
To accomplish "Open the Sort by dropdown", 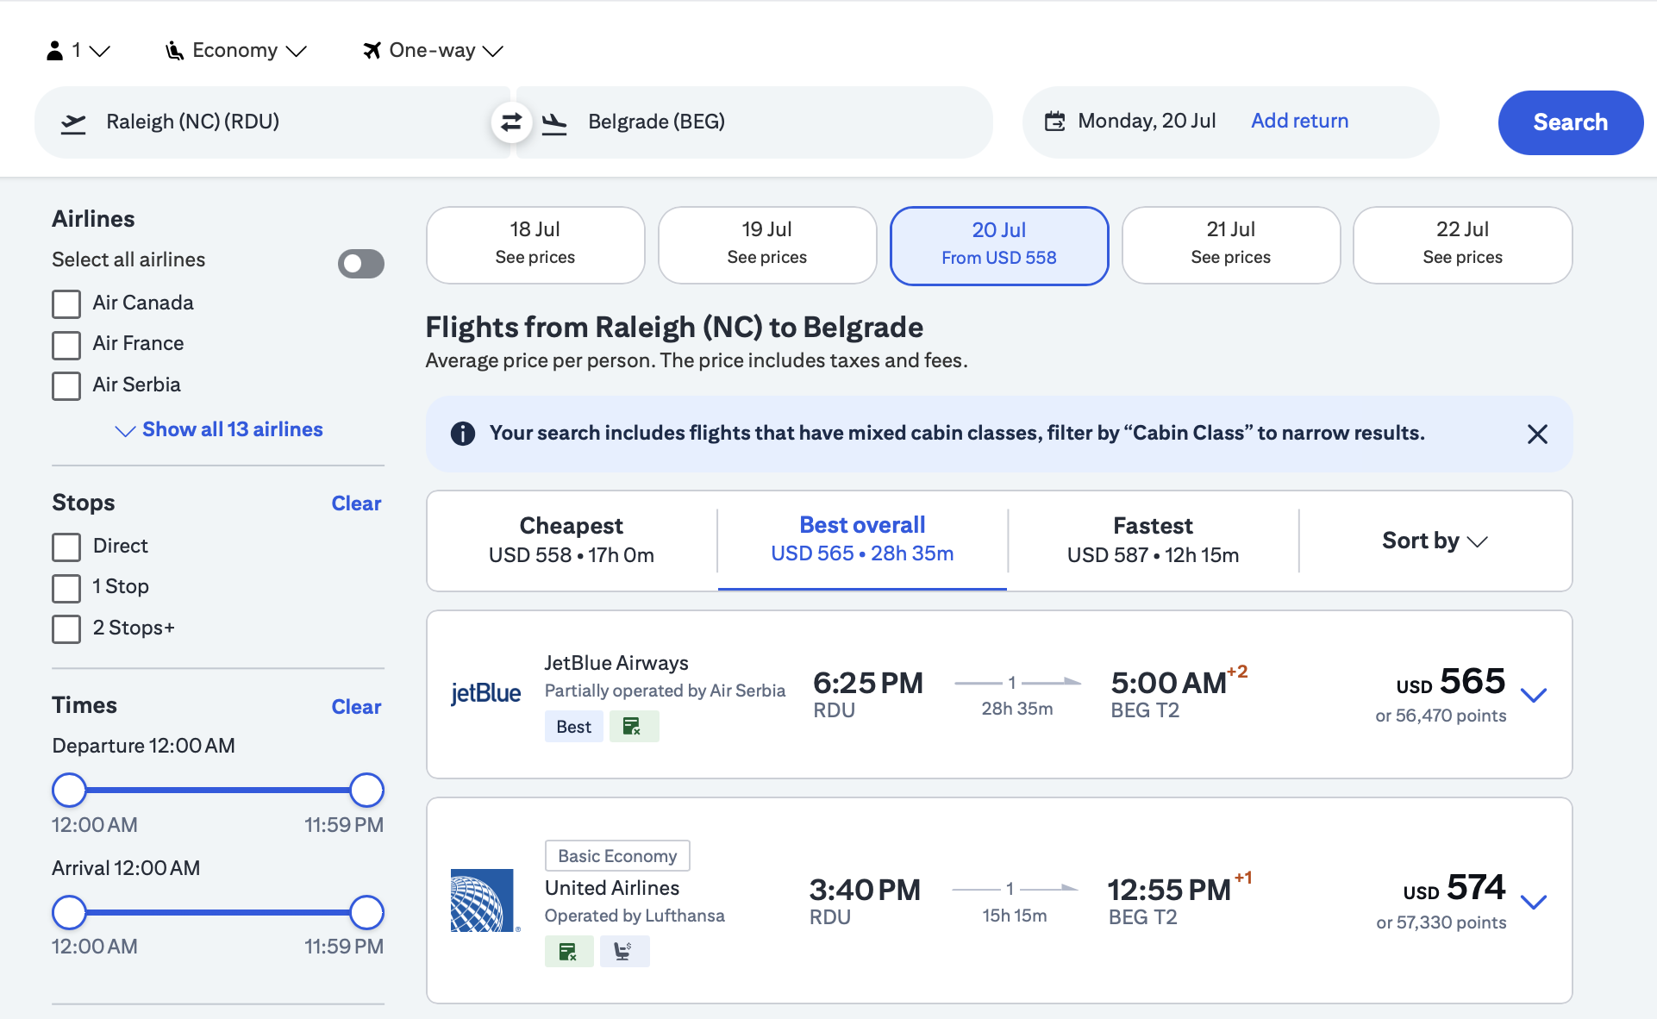I will (1434, 541).
